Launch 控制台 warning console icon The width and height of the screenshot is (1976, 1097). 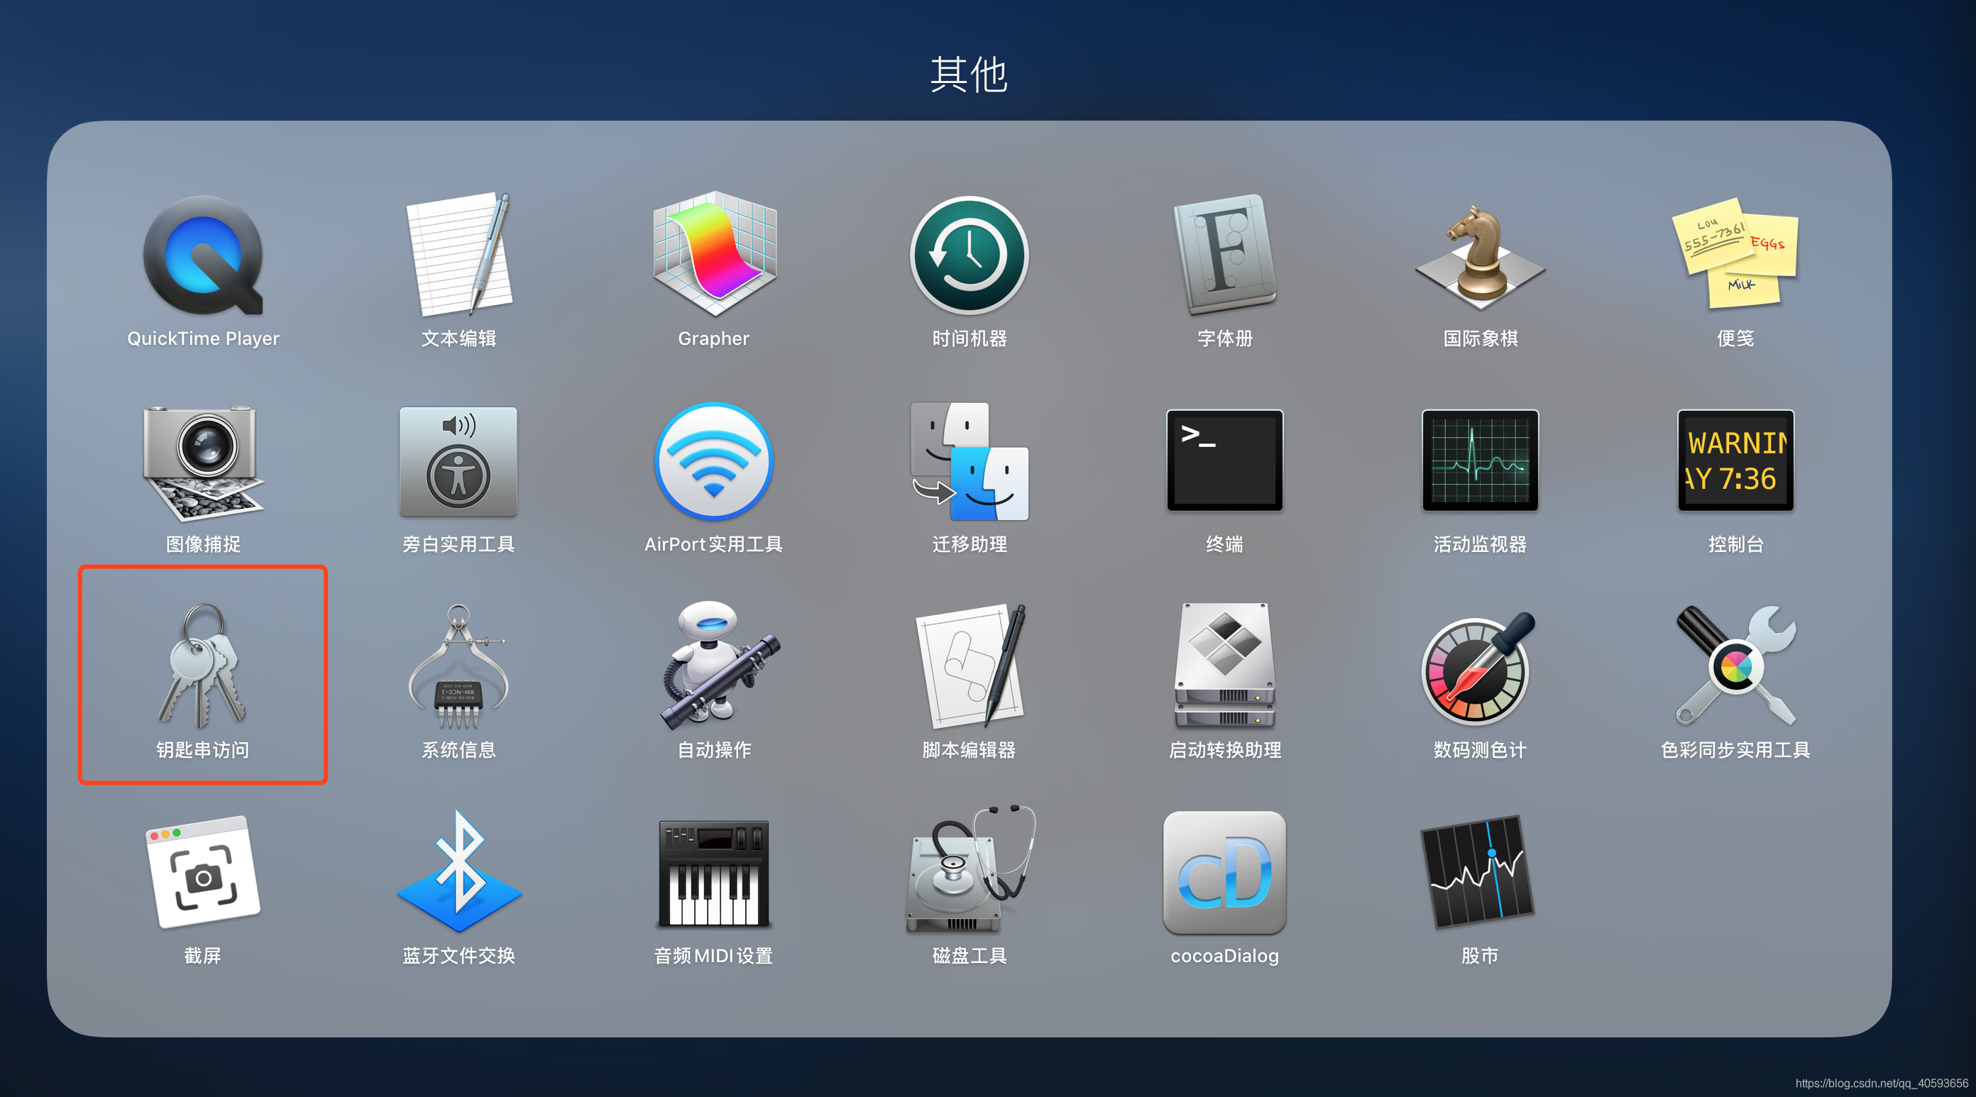pyautogui.click(x=1735, y=461)
